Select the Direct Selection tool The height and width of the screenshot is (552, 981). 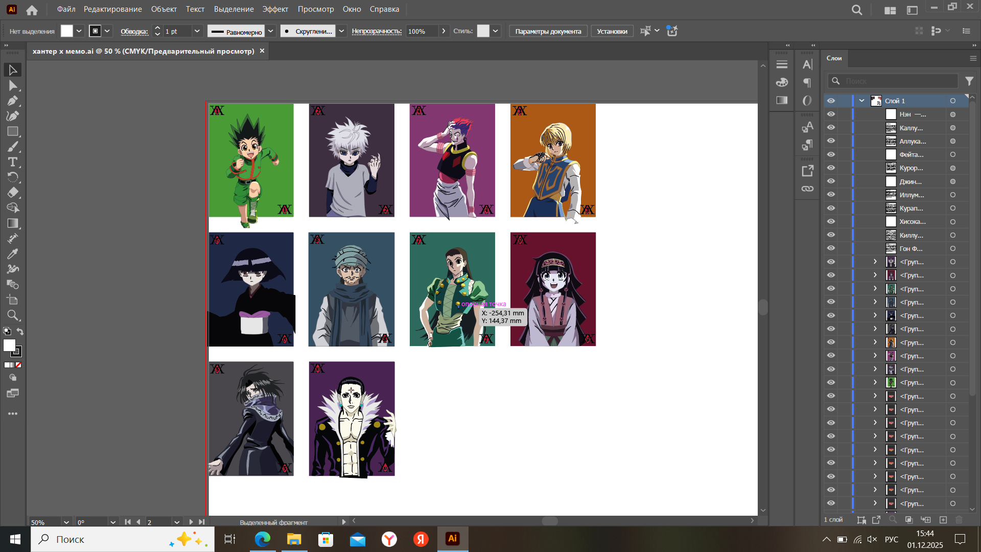point(13,85)
